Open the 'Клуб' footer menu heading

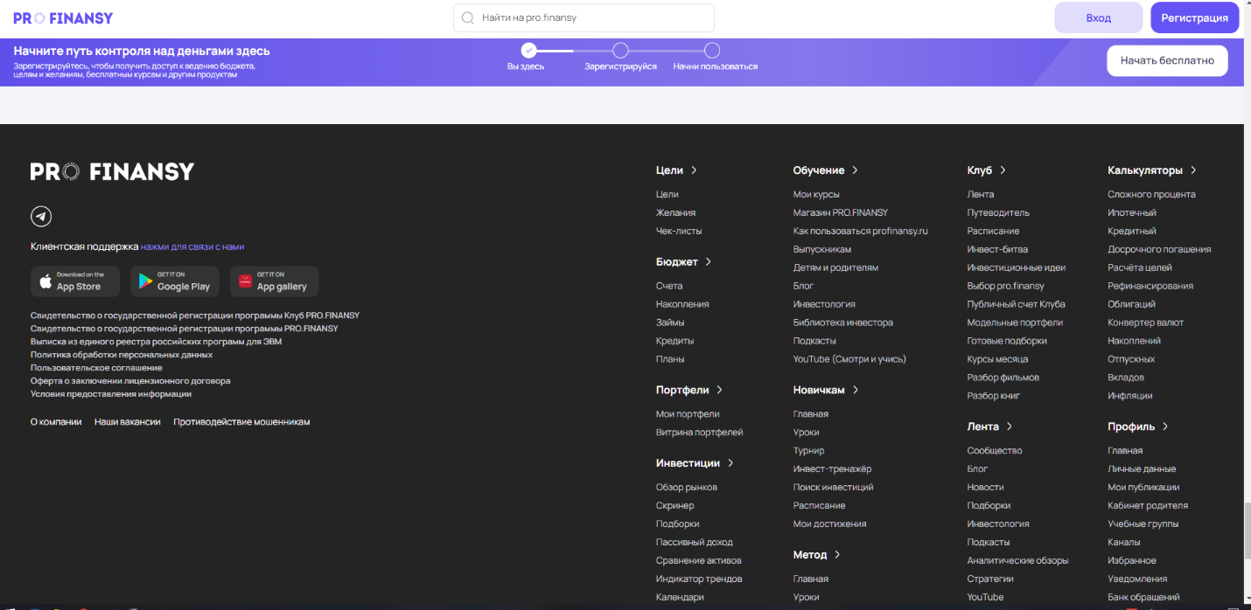click(x=979, y=170)
